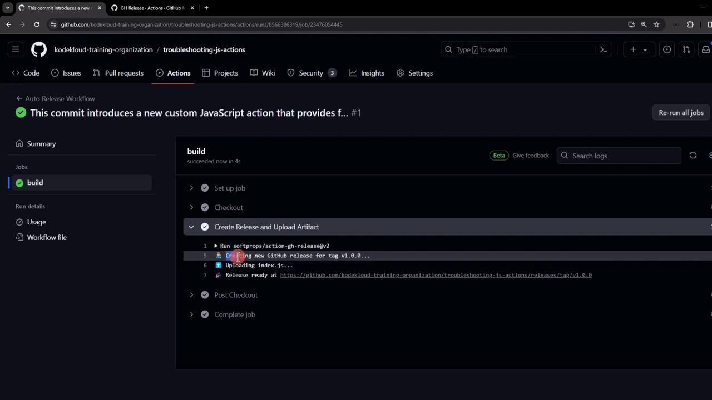Open the hamburger navigation menu
712x400 pixels.
pyautogui.click(x=16, y=49)
